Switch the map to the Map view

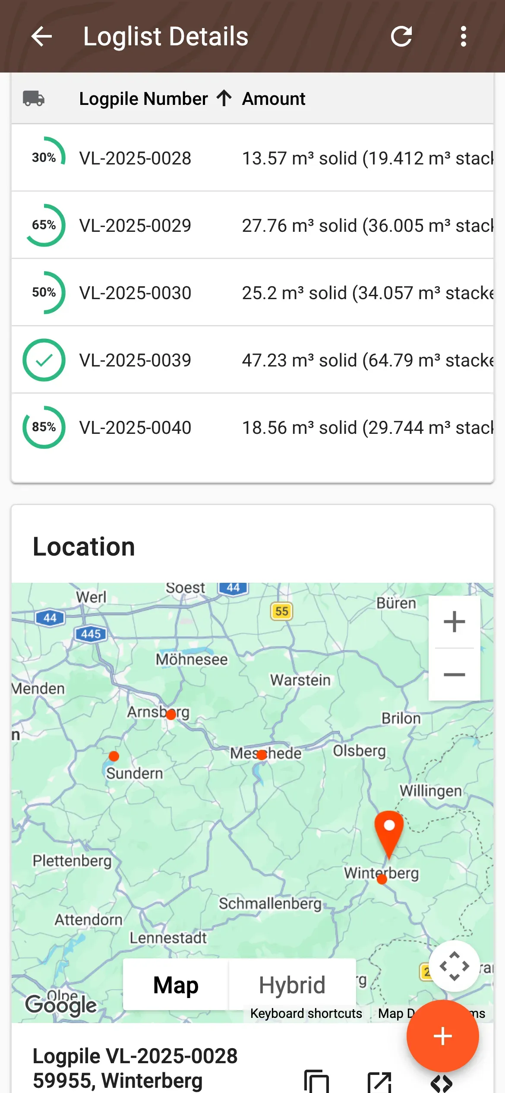pos(176,985)
